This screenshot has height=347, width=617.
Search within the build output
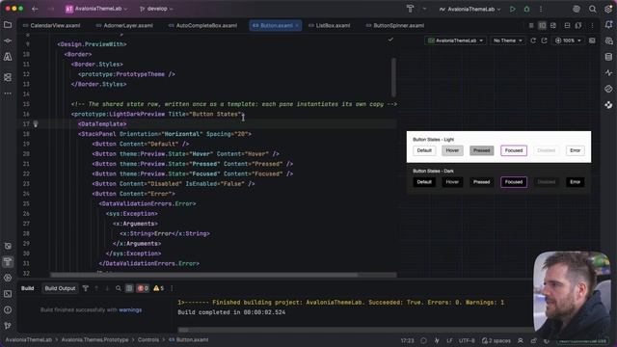[x=118, y=288]
